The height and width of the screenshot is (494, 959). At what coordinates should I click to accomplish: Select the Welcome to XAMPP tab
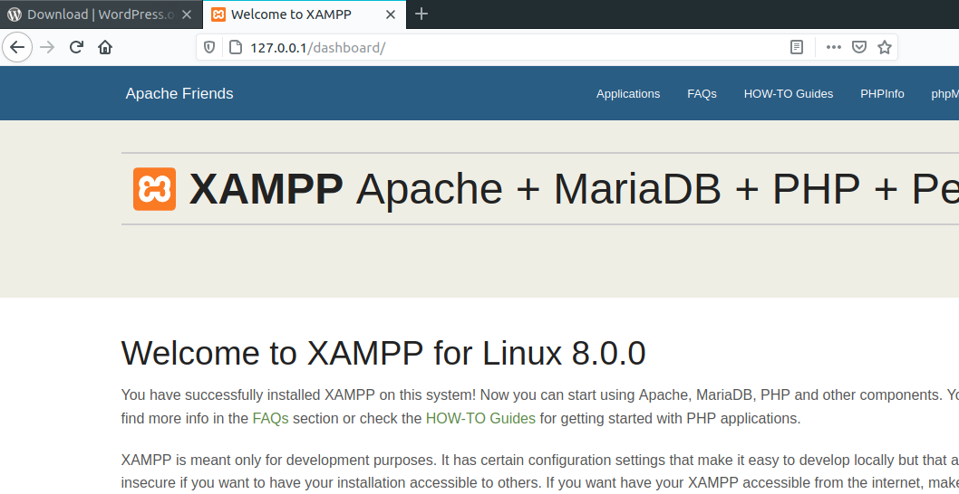(304, 14)
